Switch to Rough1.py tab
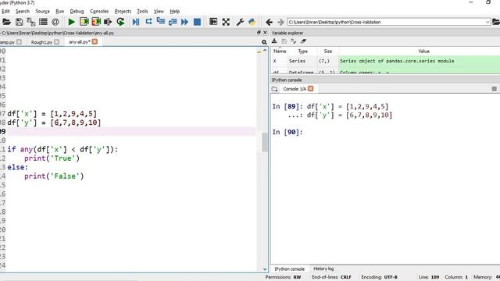 41,42
